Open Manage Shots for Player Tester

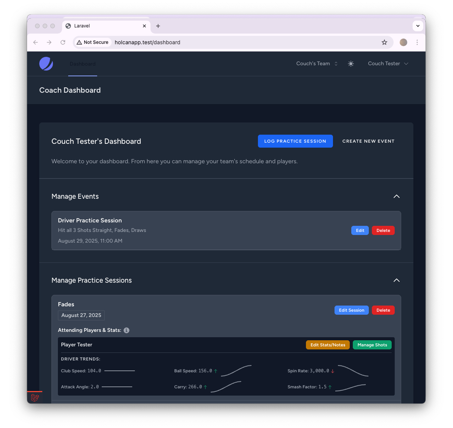(372, 344)
